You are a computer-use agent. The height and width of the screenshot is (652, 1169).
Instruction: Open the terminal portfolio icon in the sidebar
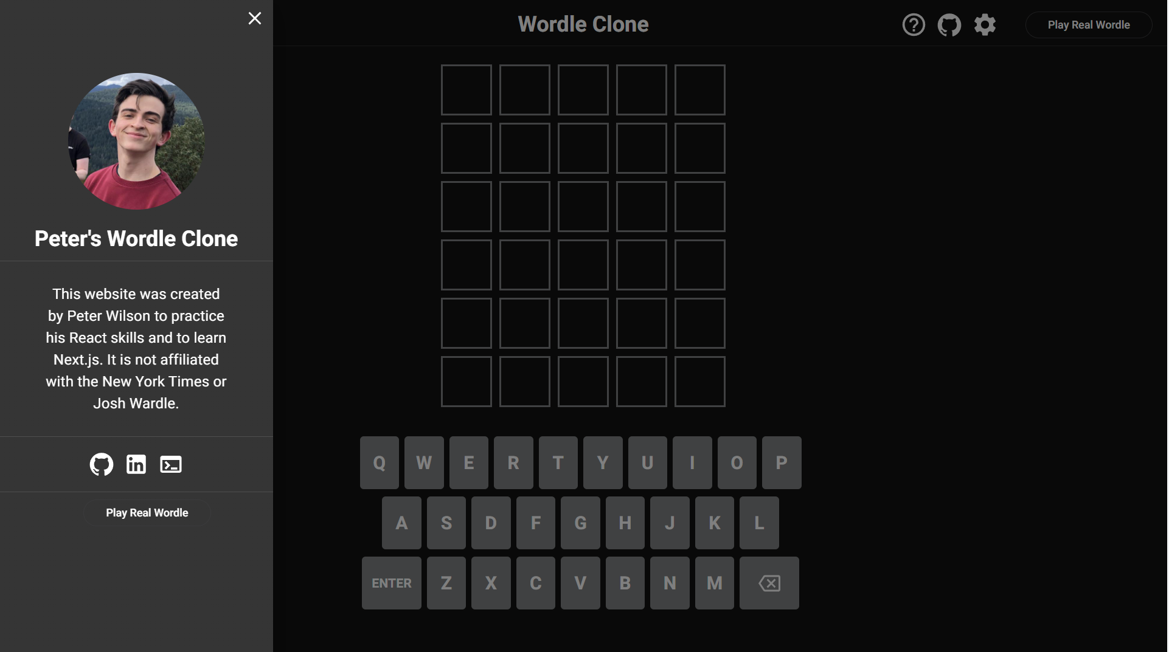pos(171,464)
